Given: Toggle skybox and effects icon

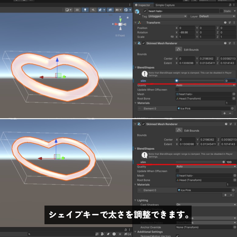Looking at the screenshot, I should (100, 10).
